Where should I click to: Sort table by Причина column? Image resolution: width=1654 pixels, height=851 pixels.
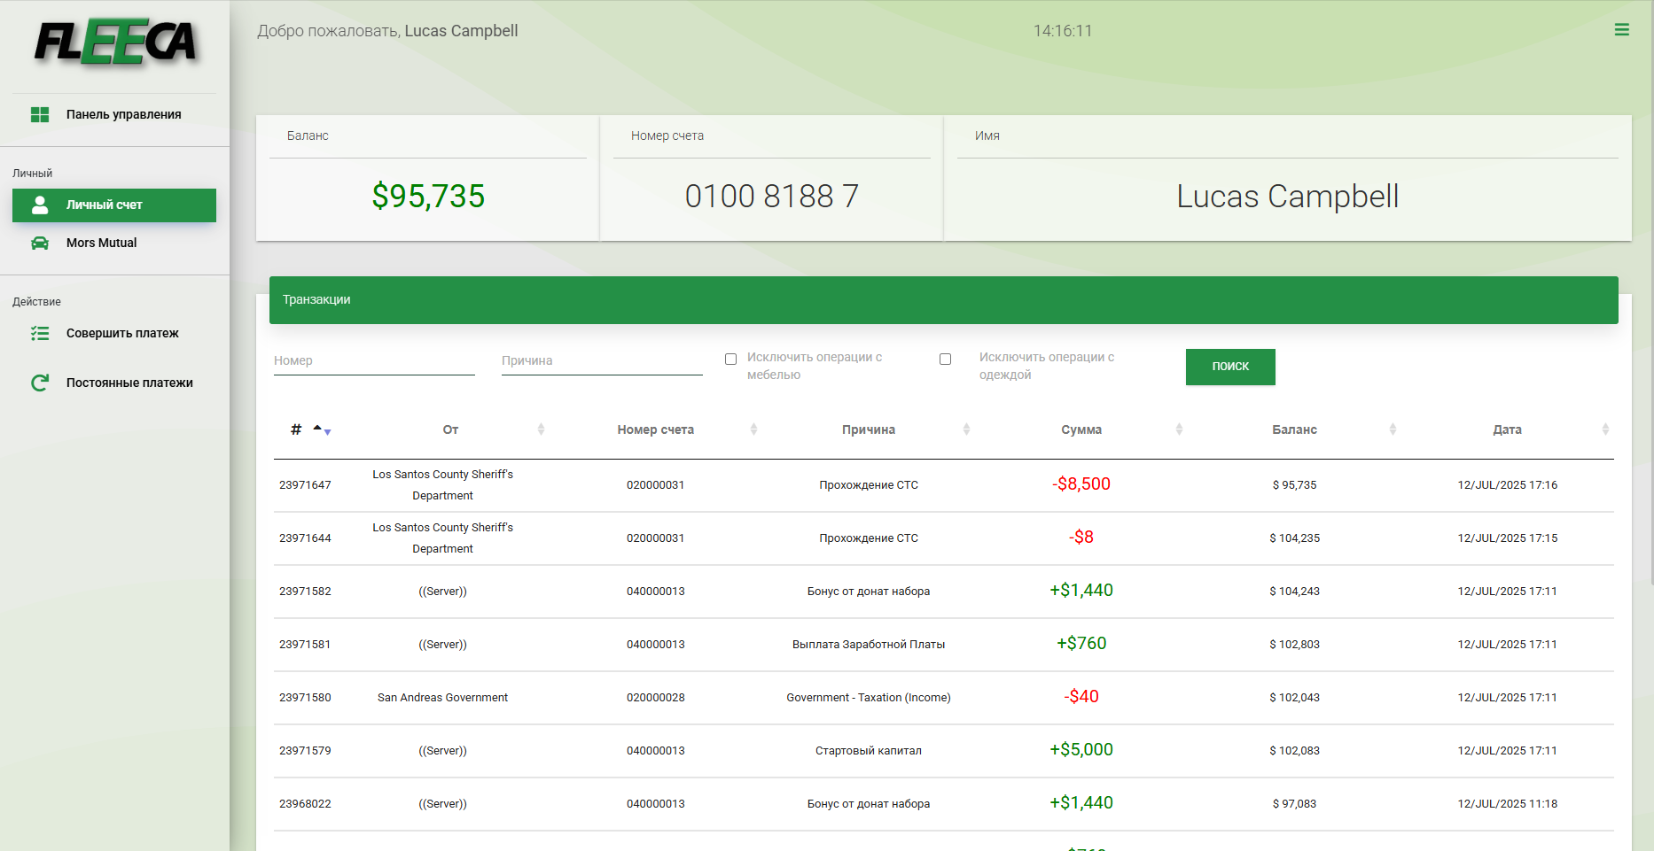pyautogui.click(x=869, y=429)
